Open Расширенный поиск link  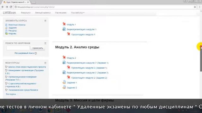coord(24,53)
